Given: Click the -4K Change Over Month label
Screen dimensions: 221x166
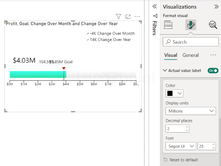Looking at the screenshot, I should tap(112, 33).
